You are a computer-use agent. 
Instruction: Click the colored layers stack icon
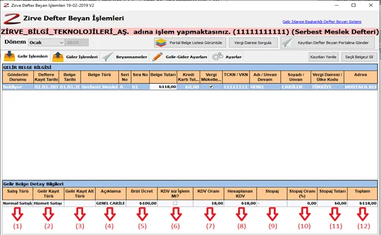pos(161,43)
